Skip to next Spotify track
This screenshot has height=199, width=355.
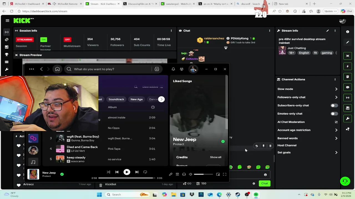coord(137,172)
